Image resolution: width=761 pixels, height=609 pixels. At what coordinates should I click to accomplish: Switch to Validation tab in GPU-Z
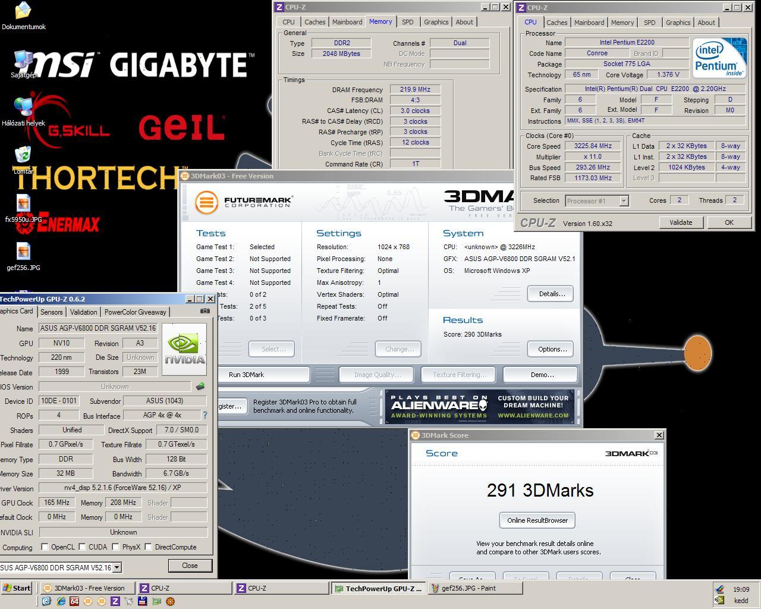click(83, 312)
